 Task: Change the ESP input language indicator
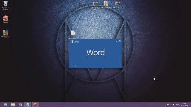pos(178,105)
